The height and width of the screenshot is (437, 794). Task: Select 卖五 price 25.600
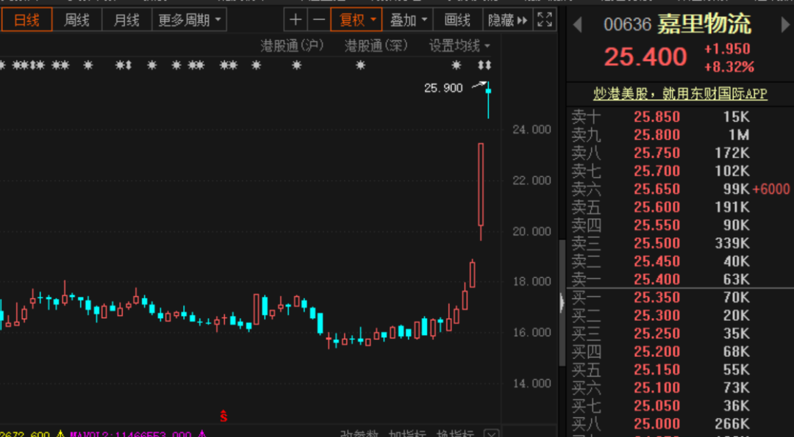[657, 207]
